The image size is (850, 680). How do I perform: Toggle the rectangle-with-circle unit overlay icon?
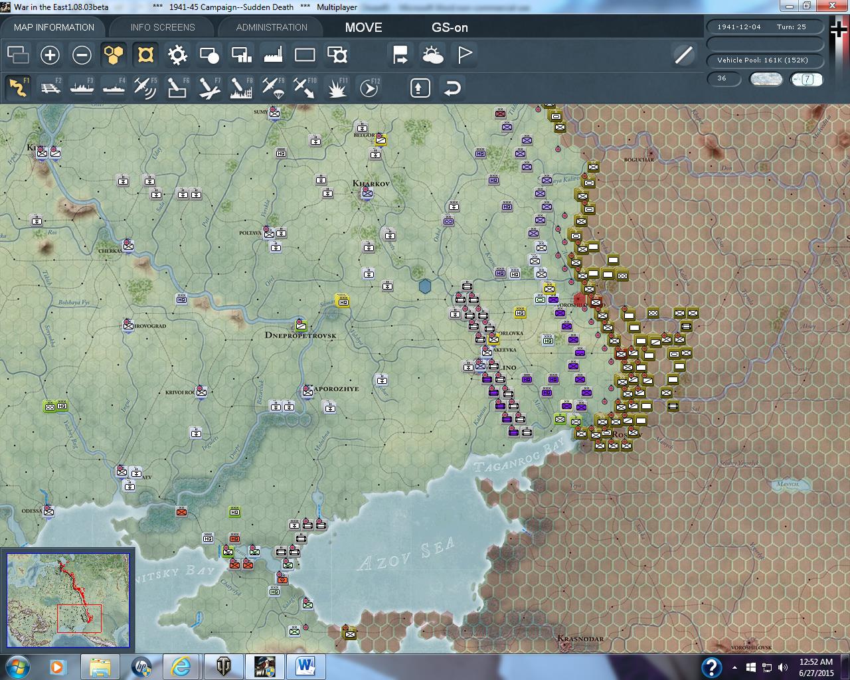tap(209, 55)
